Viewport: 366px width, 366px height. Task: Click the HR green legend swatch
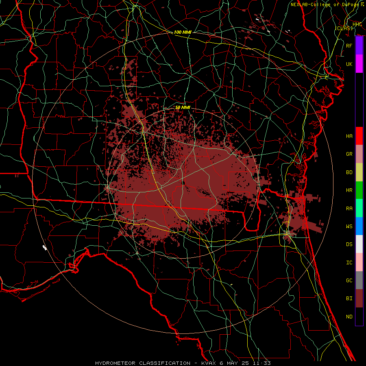(359, 190)
